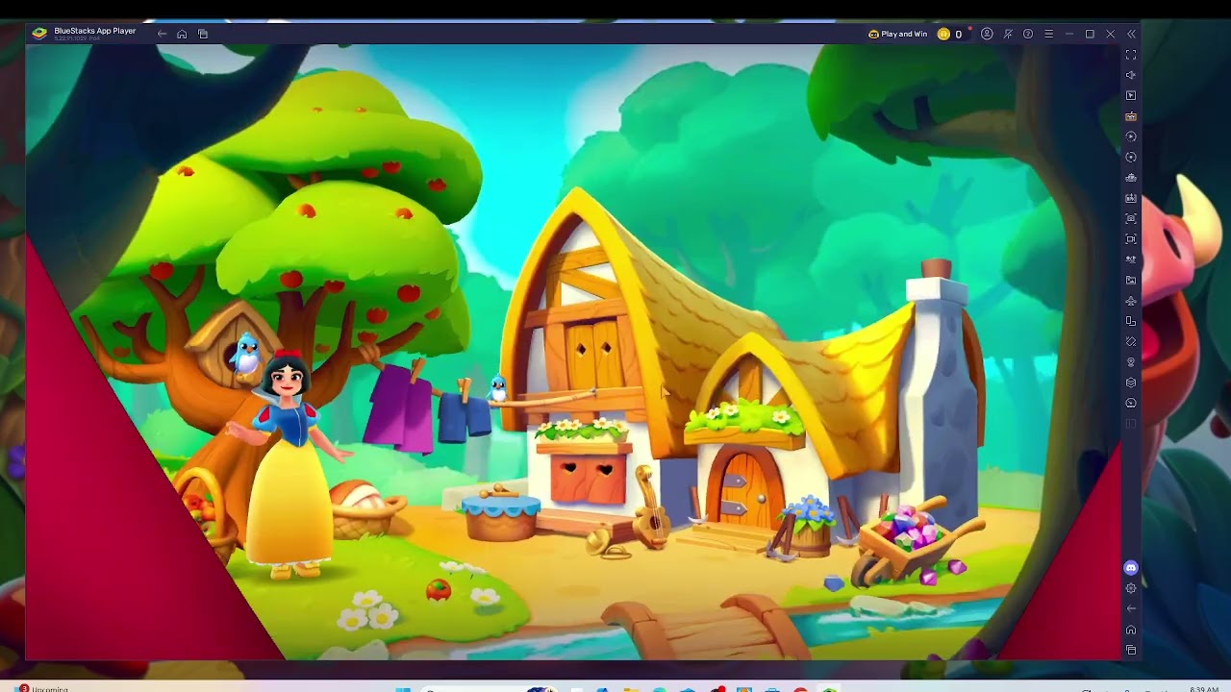Open the account profile icon

click(x=987, y=34)
